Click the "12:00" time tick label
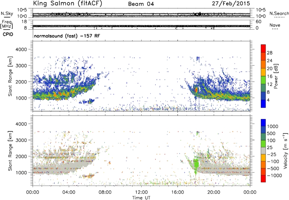Viewport: 289px width, 200px height. coord(141,192)
